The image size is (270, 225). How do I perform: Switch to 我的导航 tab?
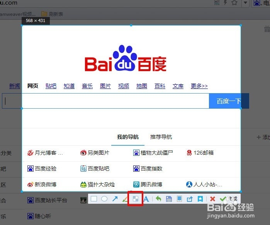click(x=128, y=137)
